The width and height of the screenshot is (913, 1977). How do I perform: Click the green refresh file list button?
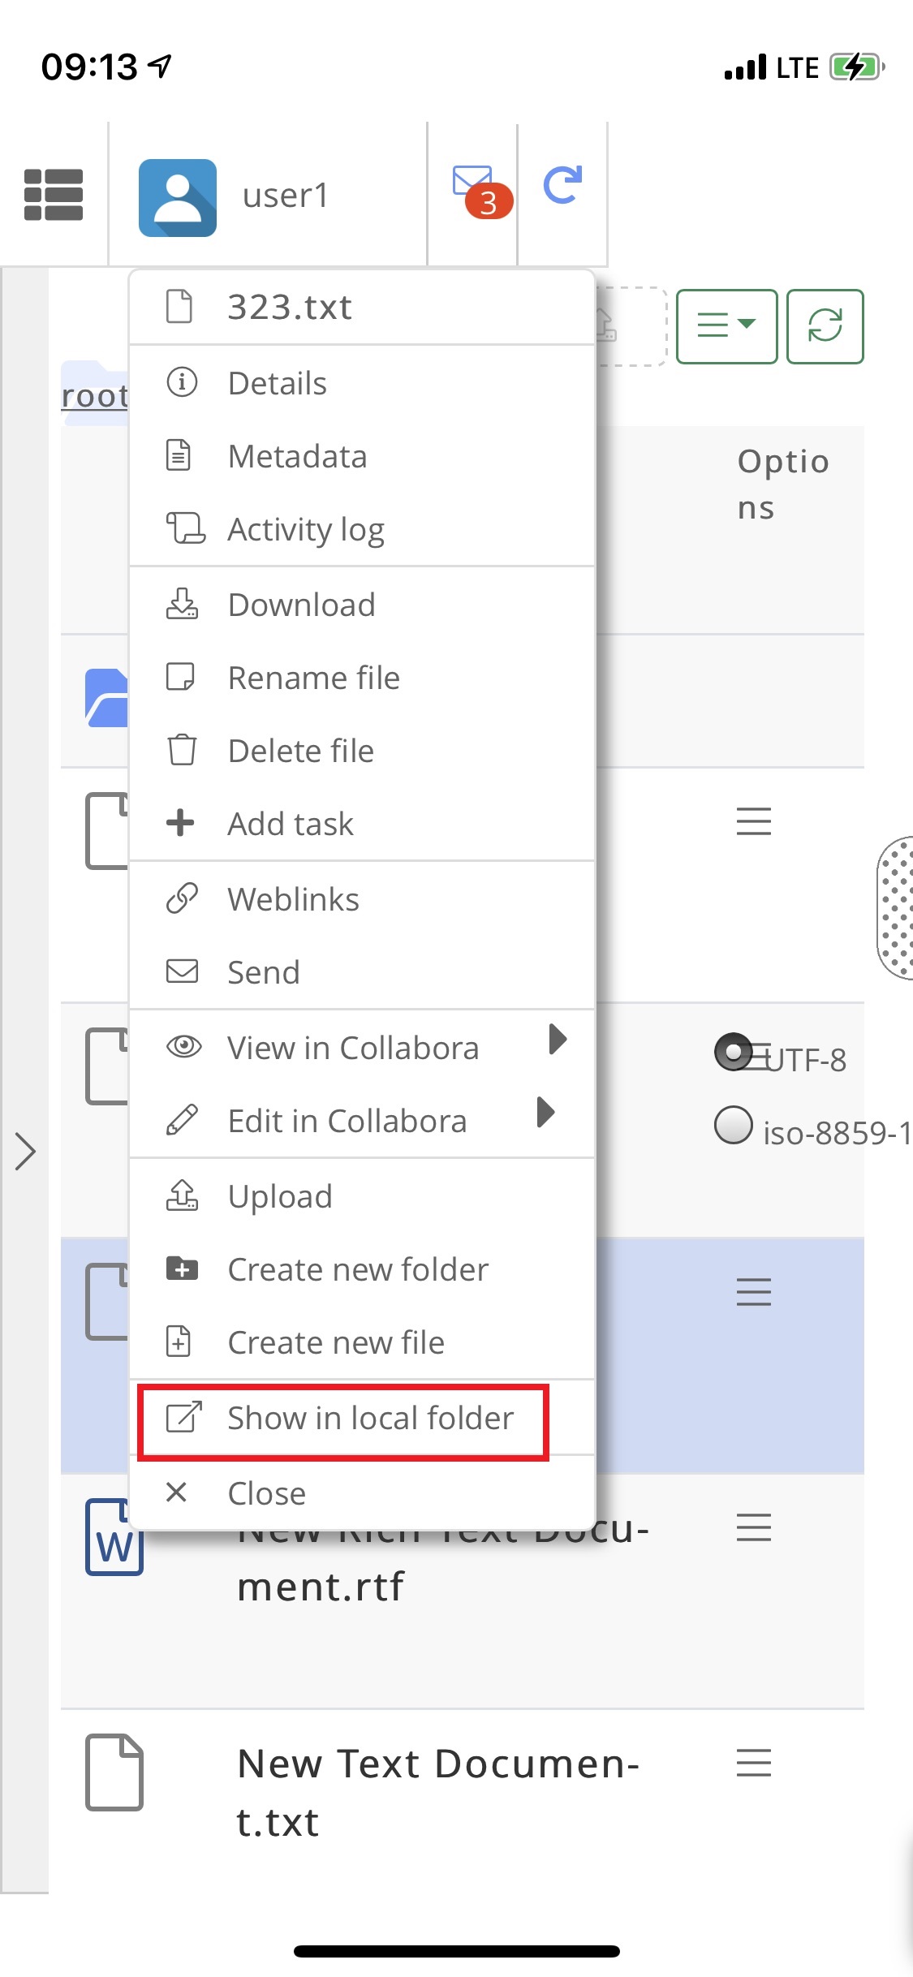[825, 326]
